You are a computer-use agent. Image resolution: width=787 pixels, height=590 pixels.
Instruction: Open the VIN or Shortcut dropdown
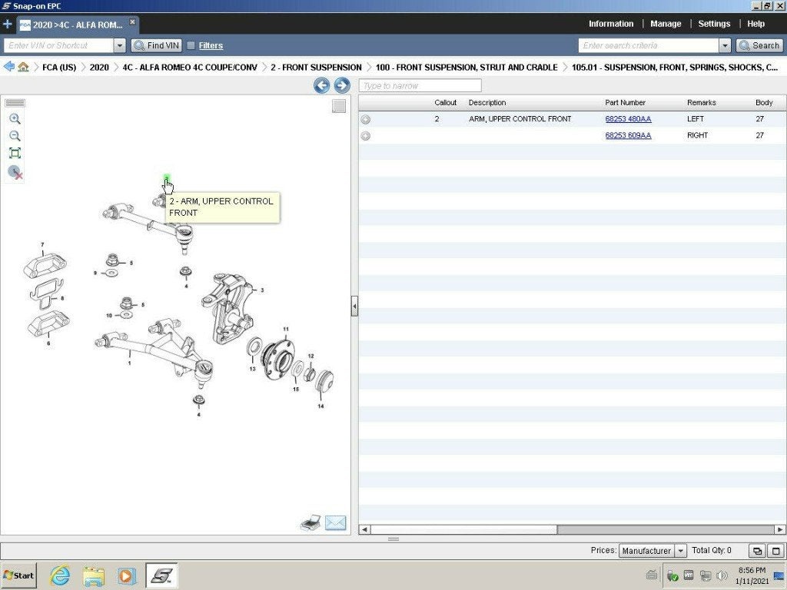pyautogui.click(x=119, y=45)
